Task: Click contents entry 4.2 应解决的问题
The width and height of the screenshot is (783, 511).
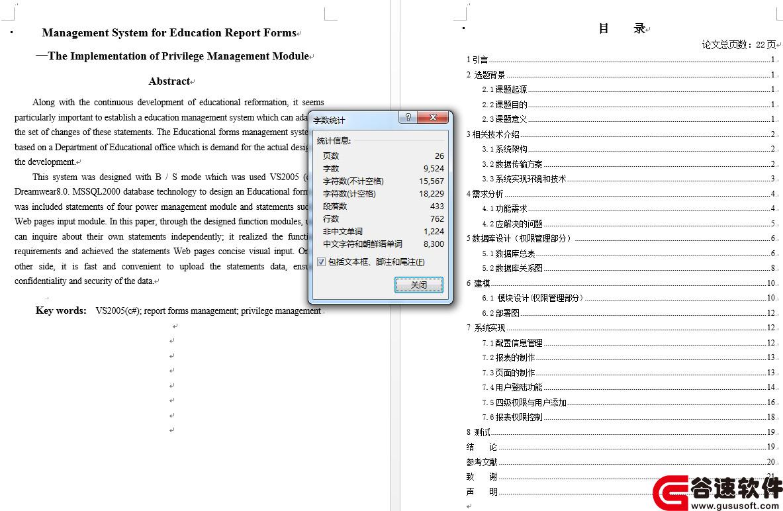Action: [629, 223]
